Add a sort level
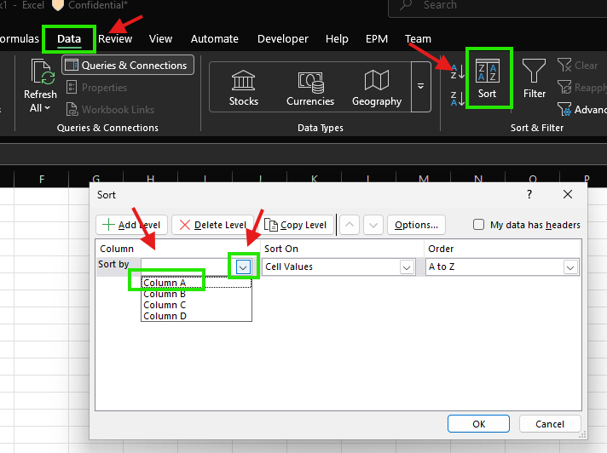Screen dimensions: 607x453 131,225
